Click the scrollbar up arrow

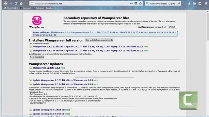click(x=208, y=12)
